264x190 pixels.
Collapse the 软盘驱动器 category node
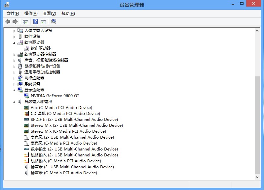[14, 43]
